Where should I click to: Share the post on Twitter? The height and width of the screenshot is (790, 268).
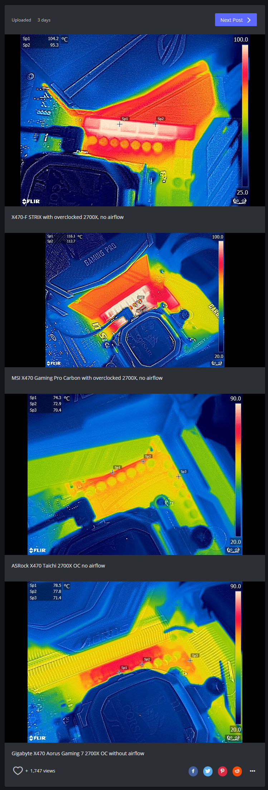[208, 771]
